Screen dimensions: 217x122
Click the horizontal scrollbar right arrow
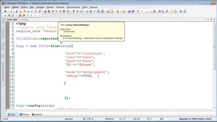[x=211, y=110]
